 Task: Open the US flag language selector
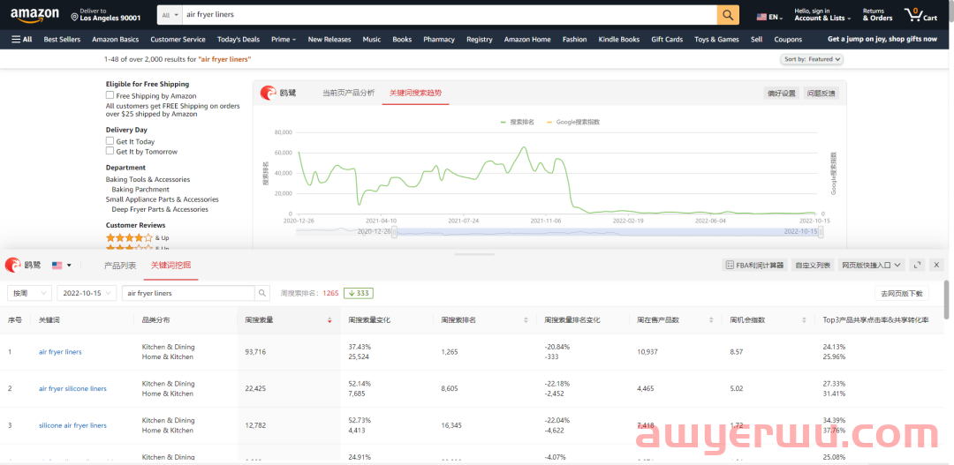pyautogui.click(x=769, y=17)
